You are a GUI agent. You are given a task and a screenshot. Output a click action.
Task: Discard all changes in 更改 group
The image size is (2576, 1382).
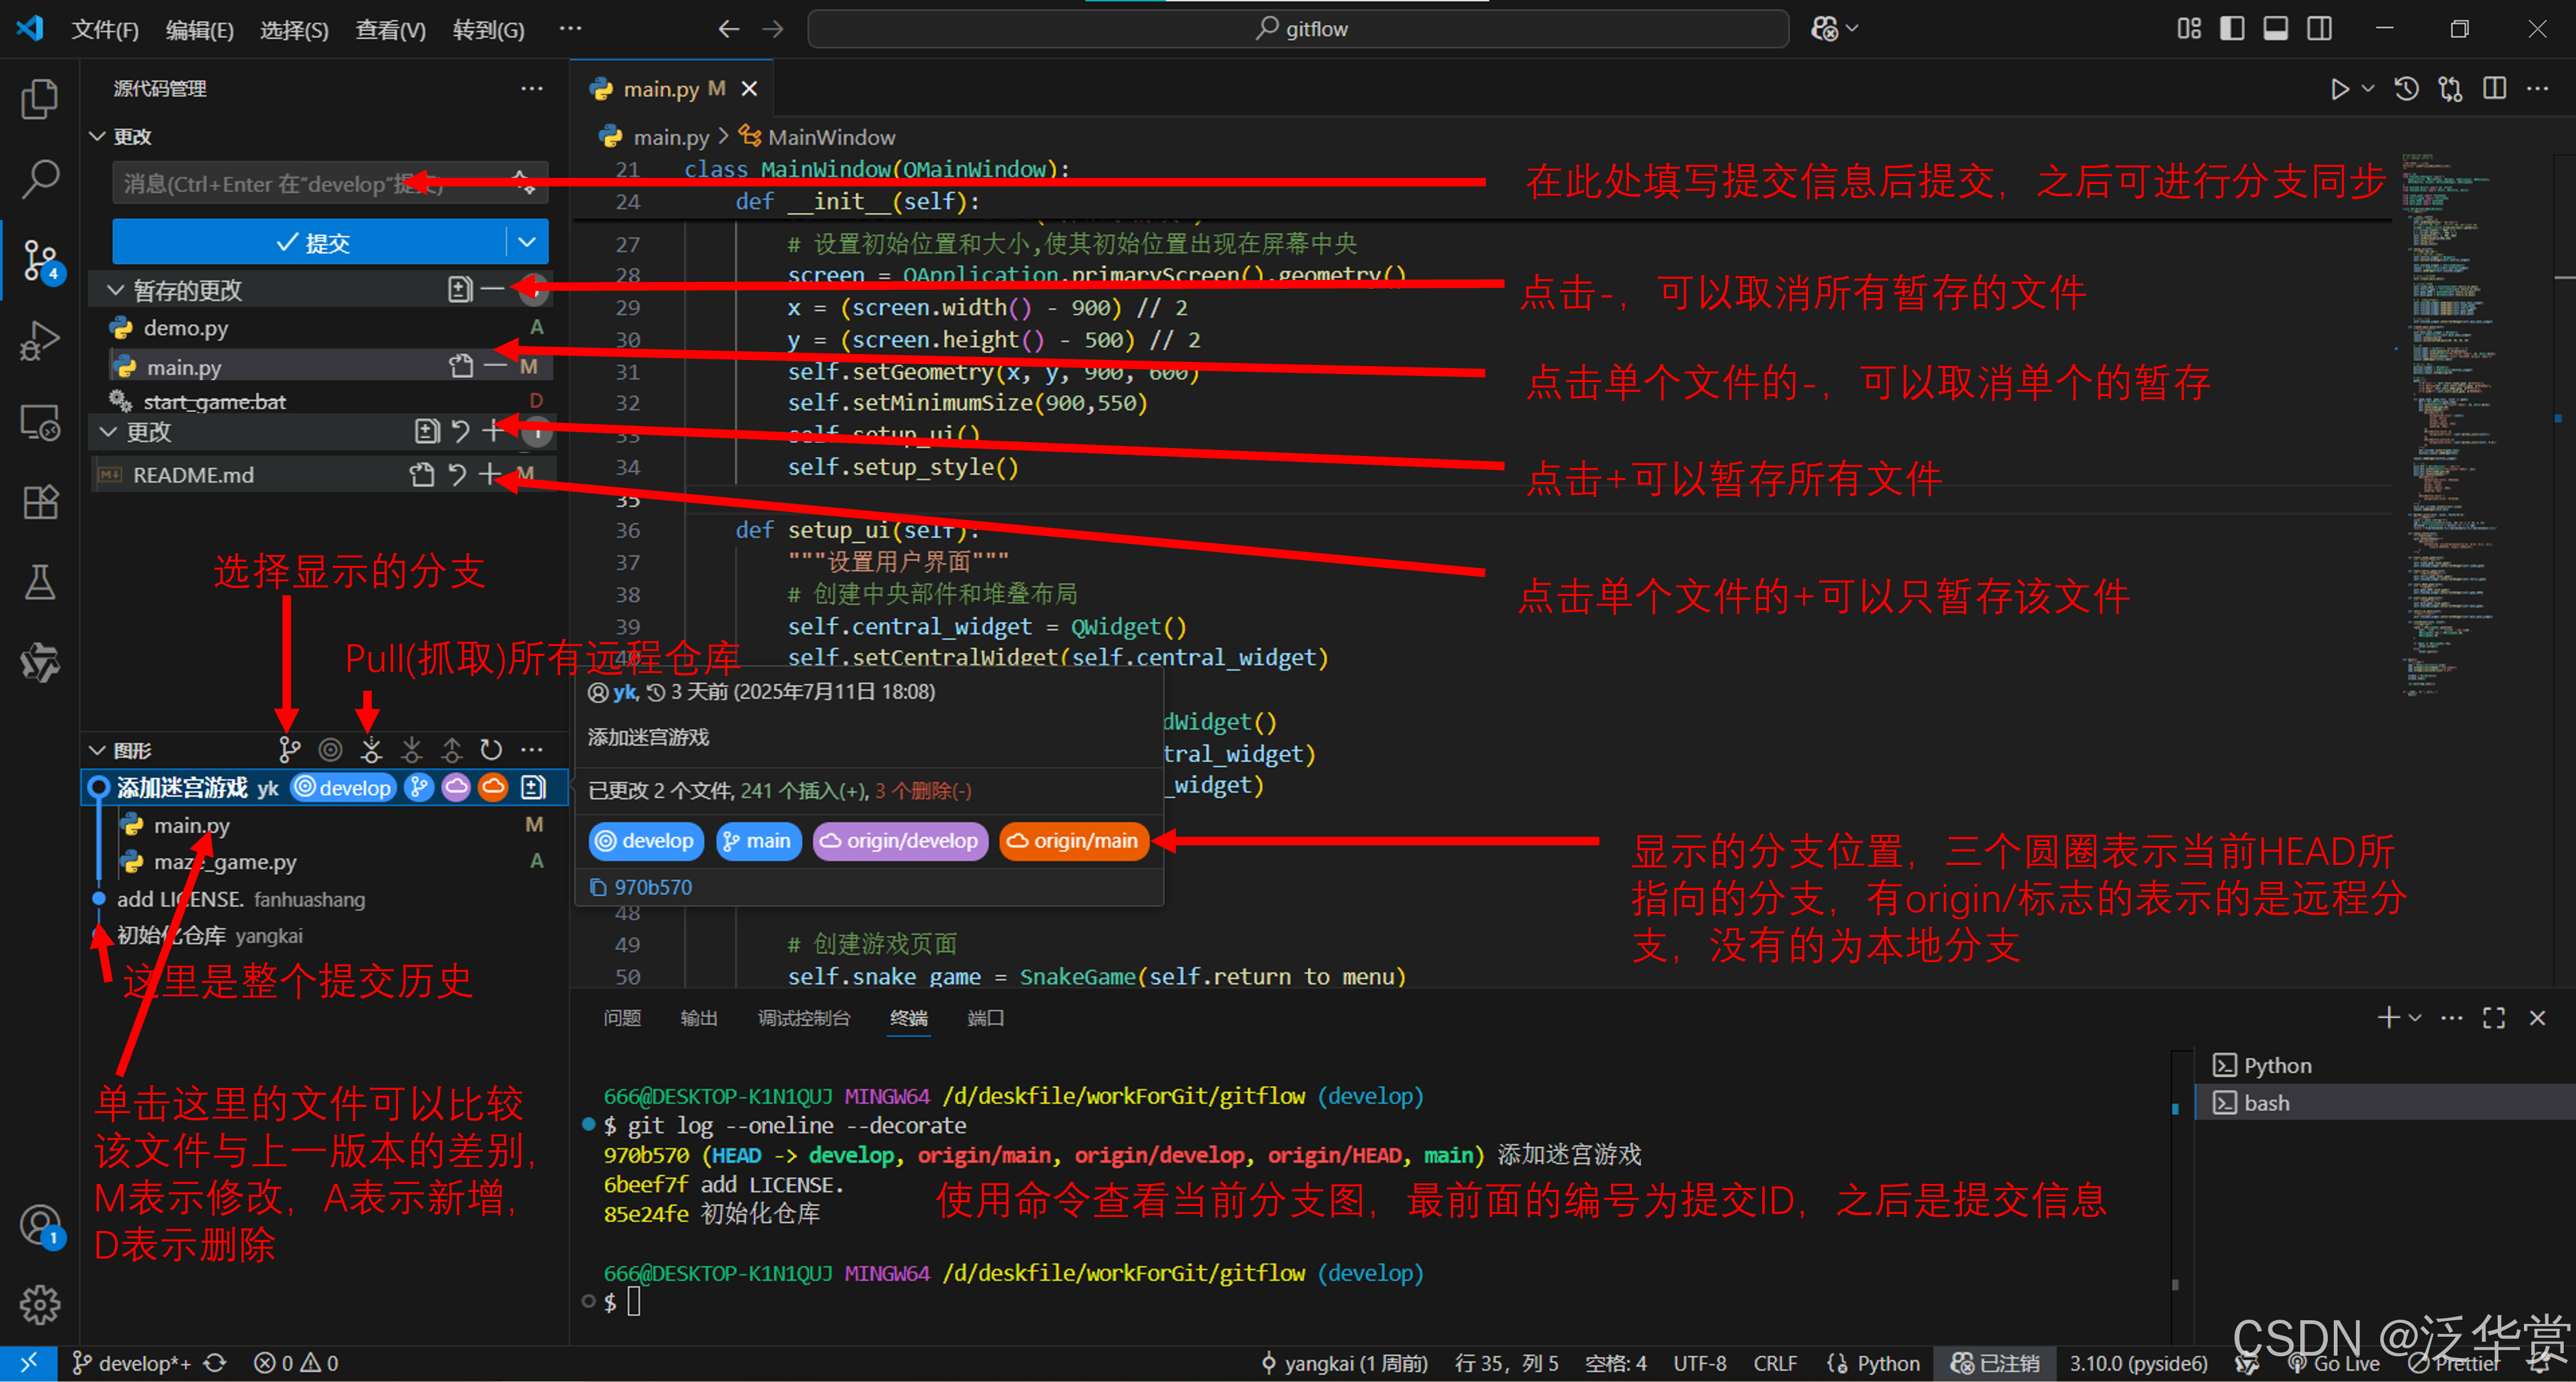460,431
